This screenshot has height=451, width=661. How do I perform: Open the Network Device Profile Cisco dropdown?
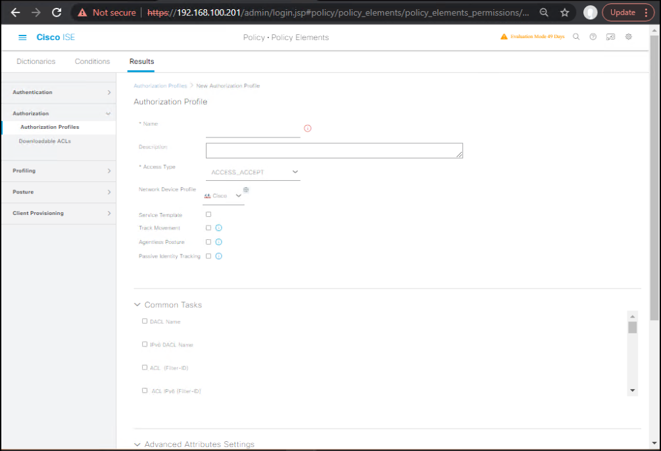pos(224,196)
